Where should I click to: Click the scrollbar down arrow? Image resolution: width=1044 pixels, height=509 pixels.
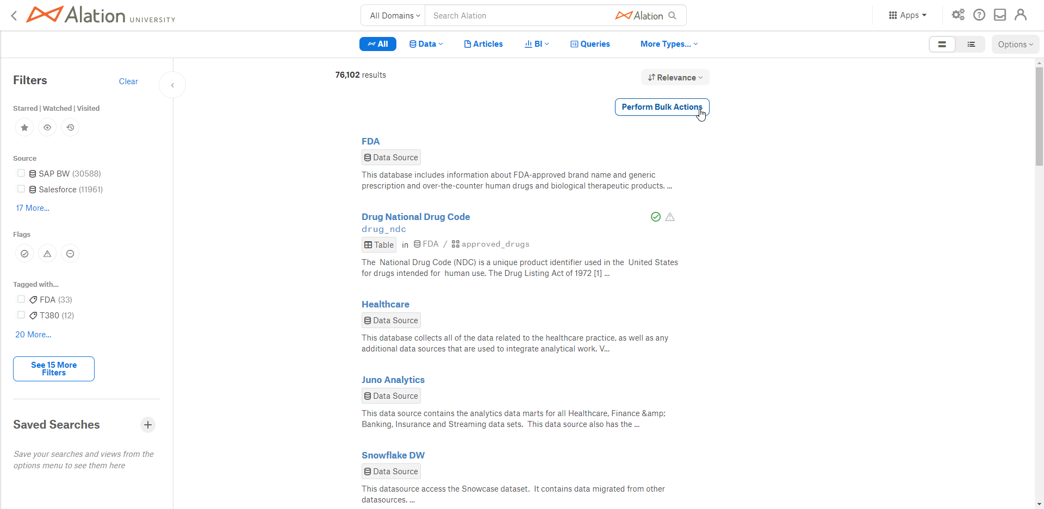1039,504
